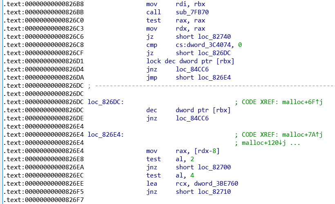Screen dimensions: 335x204
Task: Click the jz mnemonic at address 826C6
Action: pos(150,37)
